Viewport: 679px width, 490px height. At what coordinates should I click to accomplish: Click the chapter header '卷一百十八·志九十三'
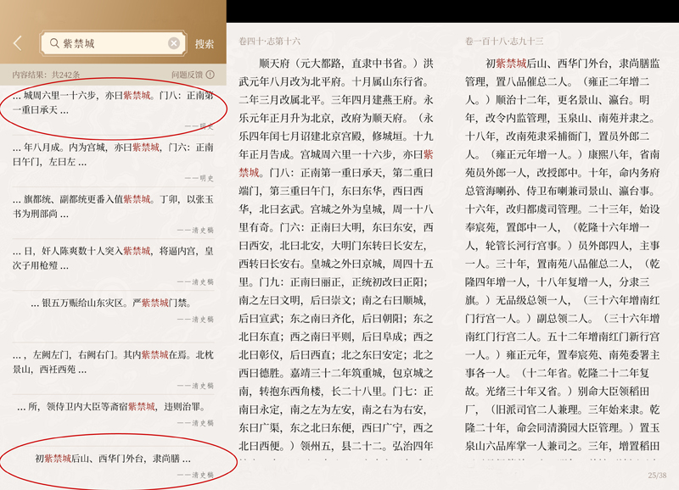click(x=504, y=41)
